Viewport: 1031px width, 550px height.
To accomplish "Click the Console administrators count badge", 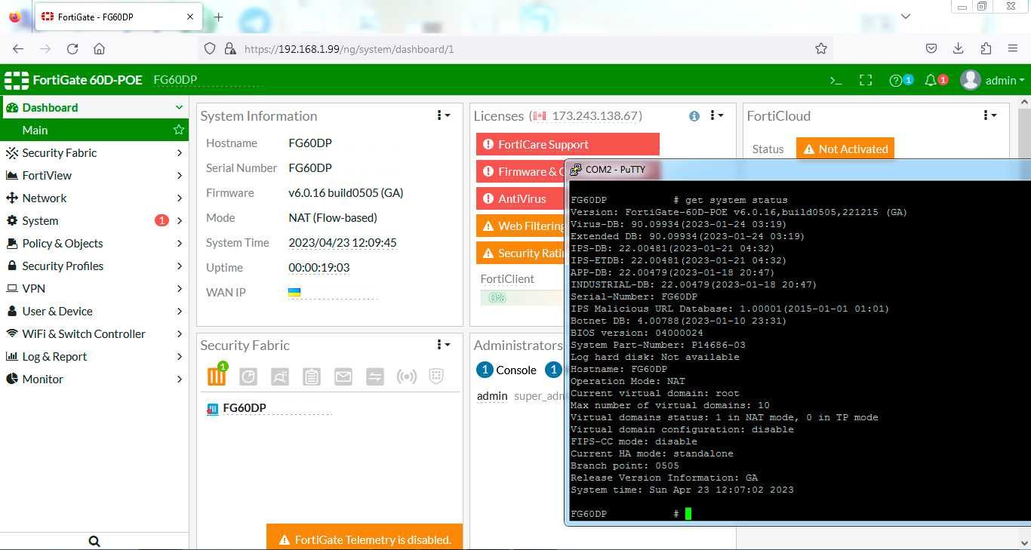I will (x=485, y=370).
